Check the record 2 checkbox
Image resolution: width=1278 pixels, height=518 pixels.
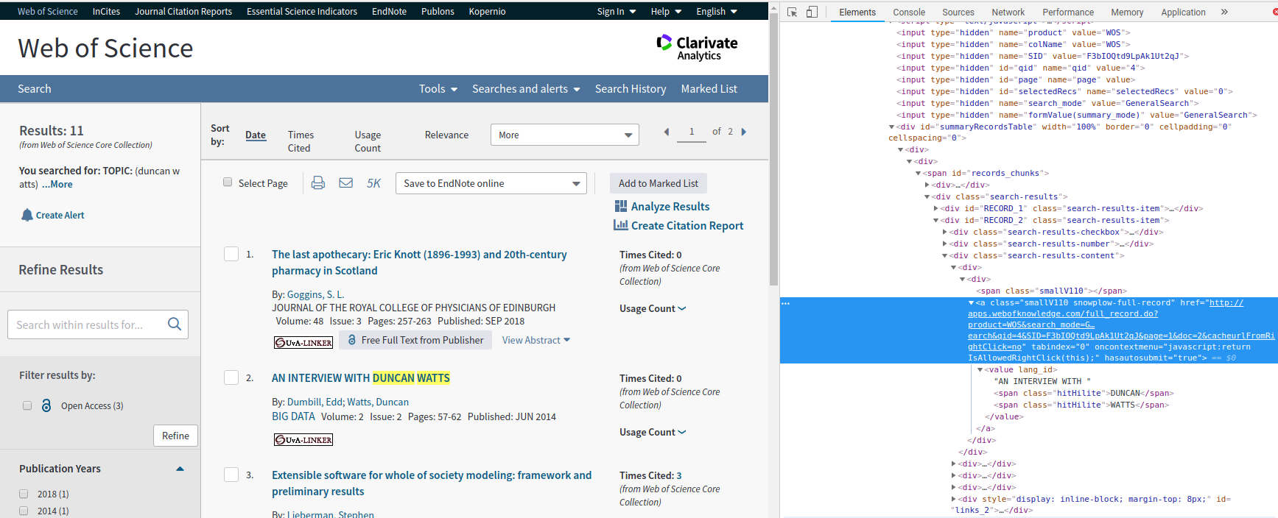point(231,377)
